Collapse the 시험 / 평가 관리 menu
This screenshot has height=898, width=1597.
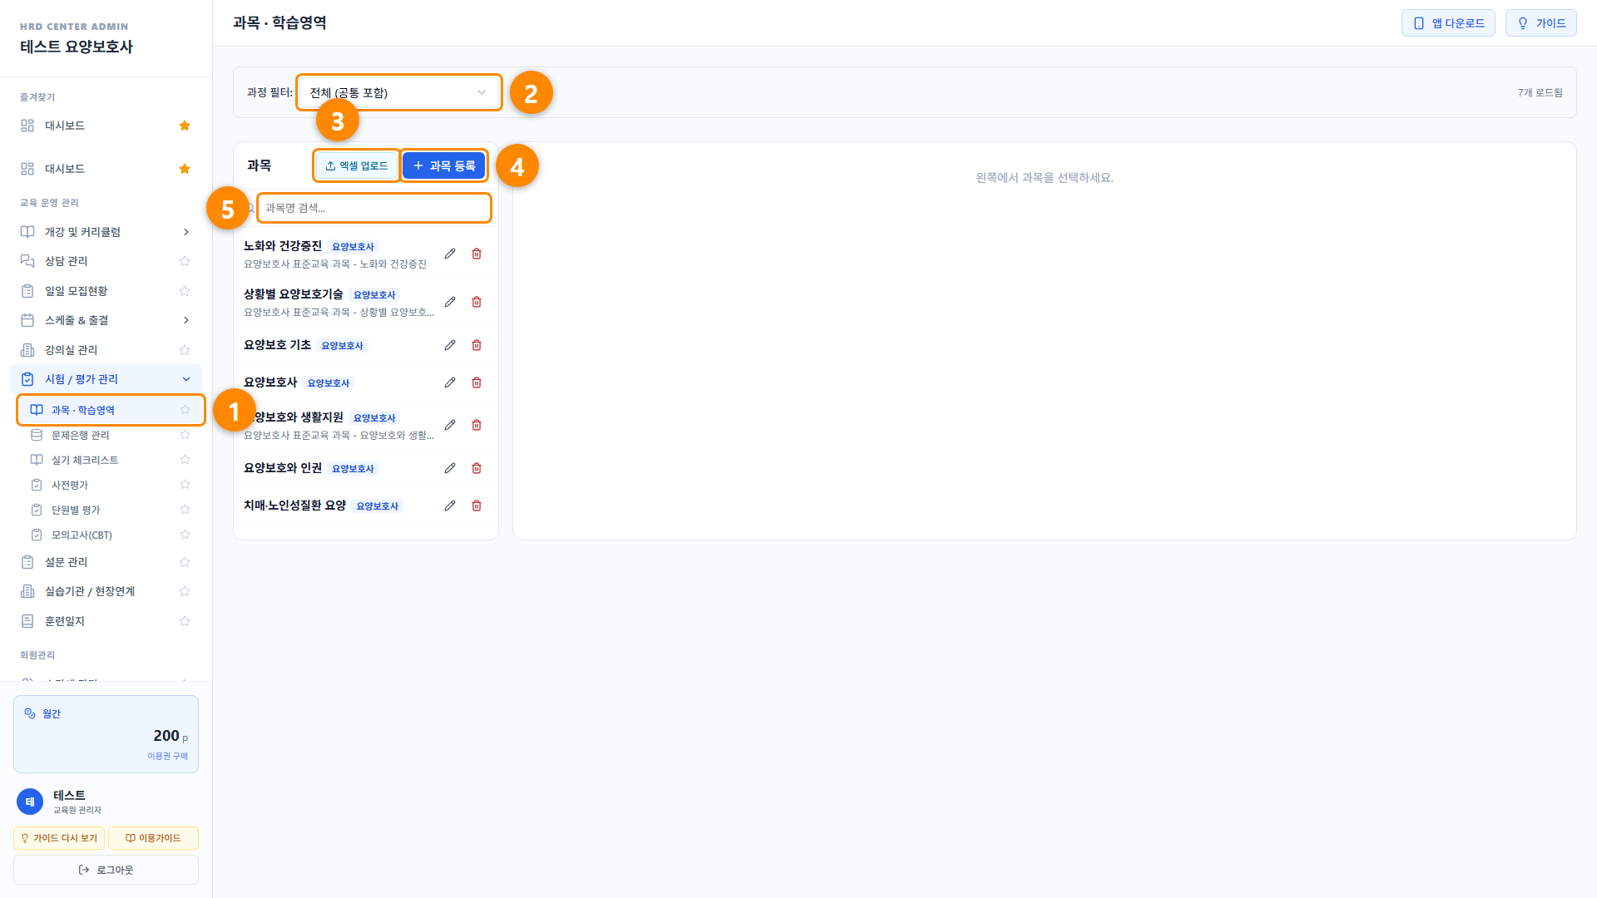pyautogui.click(x=106, y=379)
